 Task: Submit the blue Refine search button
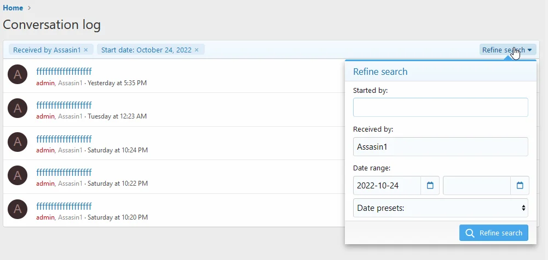point(493,233)
